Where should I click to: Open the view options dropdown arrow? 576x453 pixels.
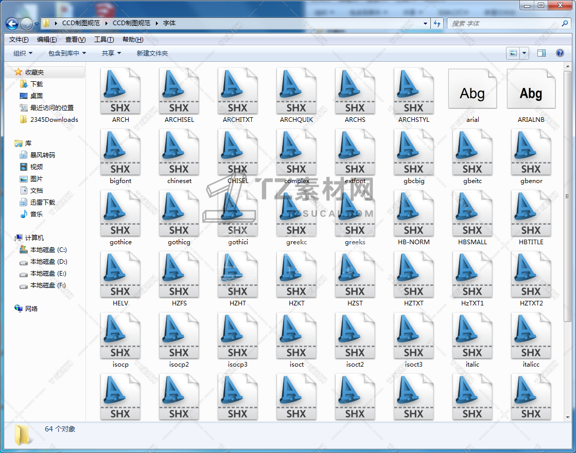[524, 53]
